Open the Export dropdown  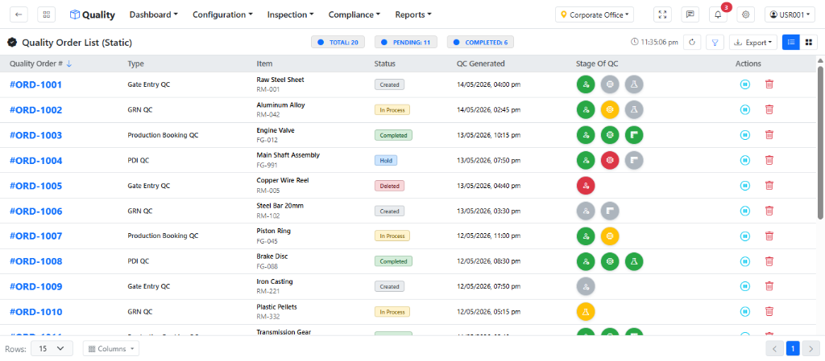[753, 43]
